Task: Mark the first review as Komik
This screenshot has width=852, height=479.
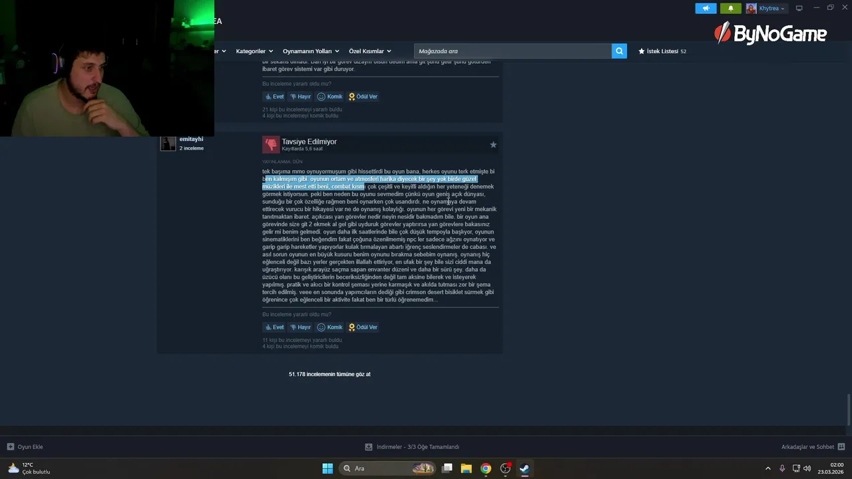Action: pos(329,96)
